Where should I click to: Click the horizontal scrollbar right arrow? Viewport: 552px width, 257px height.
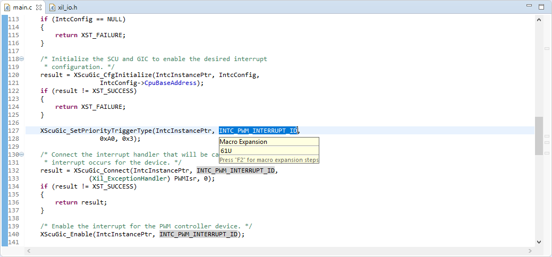[x=530, y=251]
